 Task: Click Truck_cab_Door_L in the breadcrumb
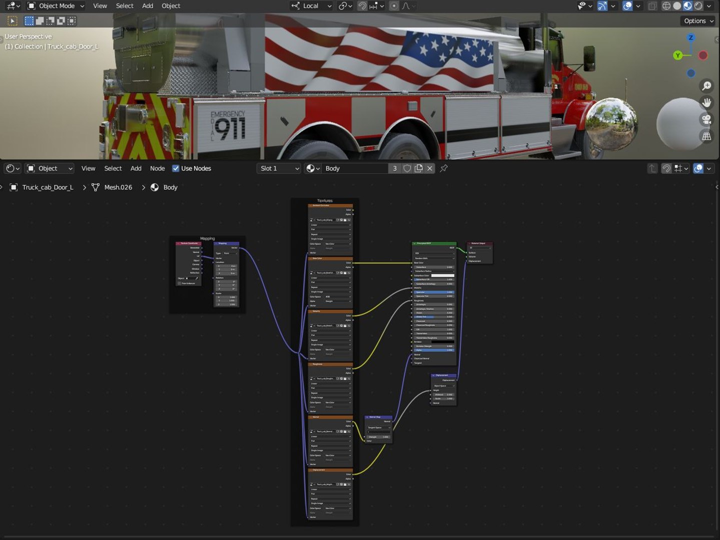pos(48,187)
